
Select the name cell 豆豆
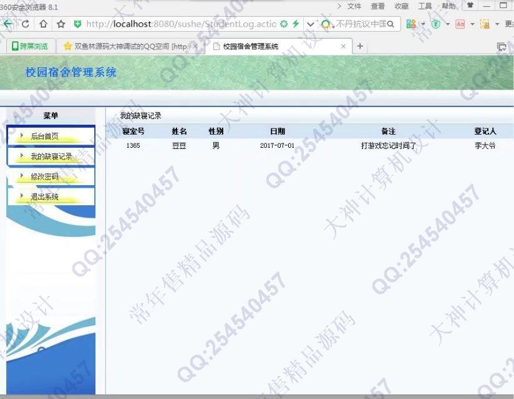pos(179,145)
